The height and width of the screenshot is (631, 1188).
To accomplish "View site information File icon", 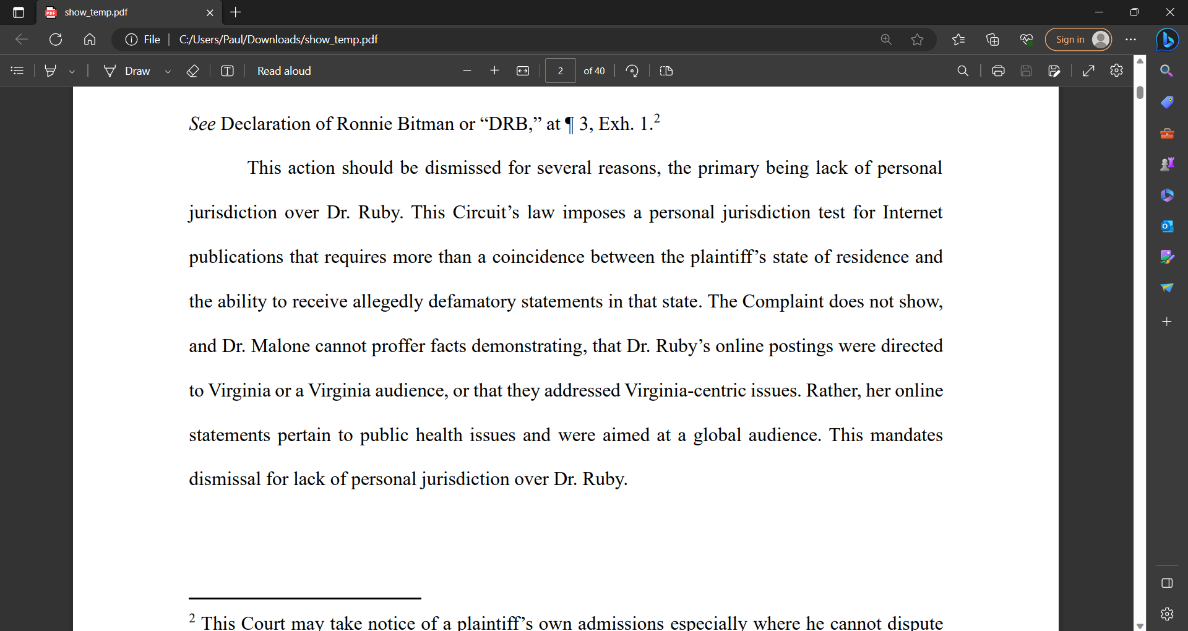I will tap(143, 40).
